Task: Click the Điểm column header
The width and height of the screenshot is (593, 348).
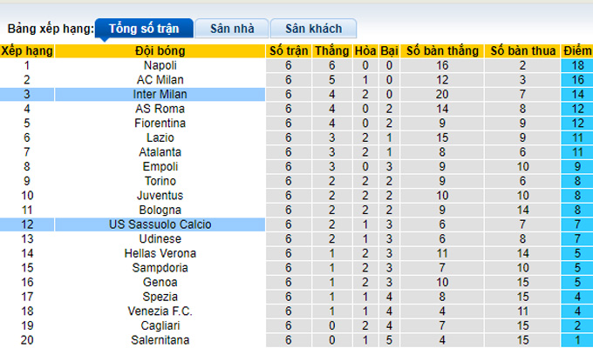Action: click(x=577, y=50)
